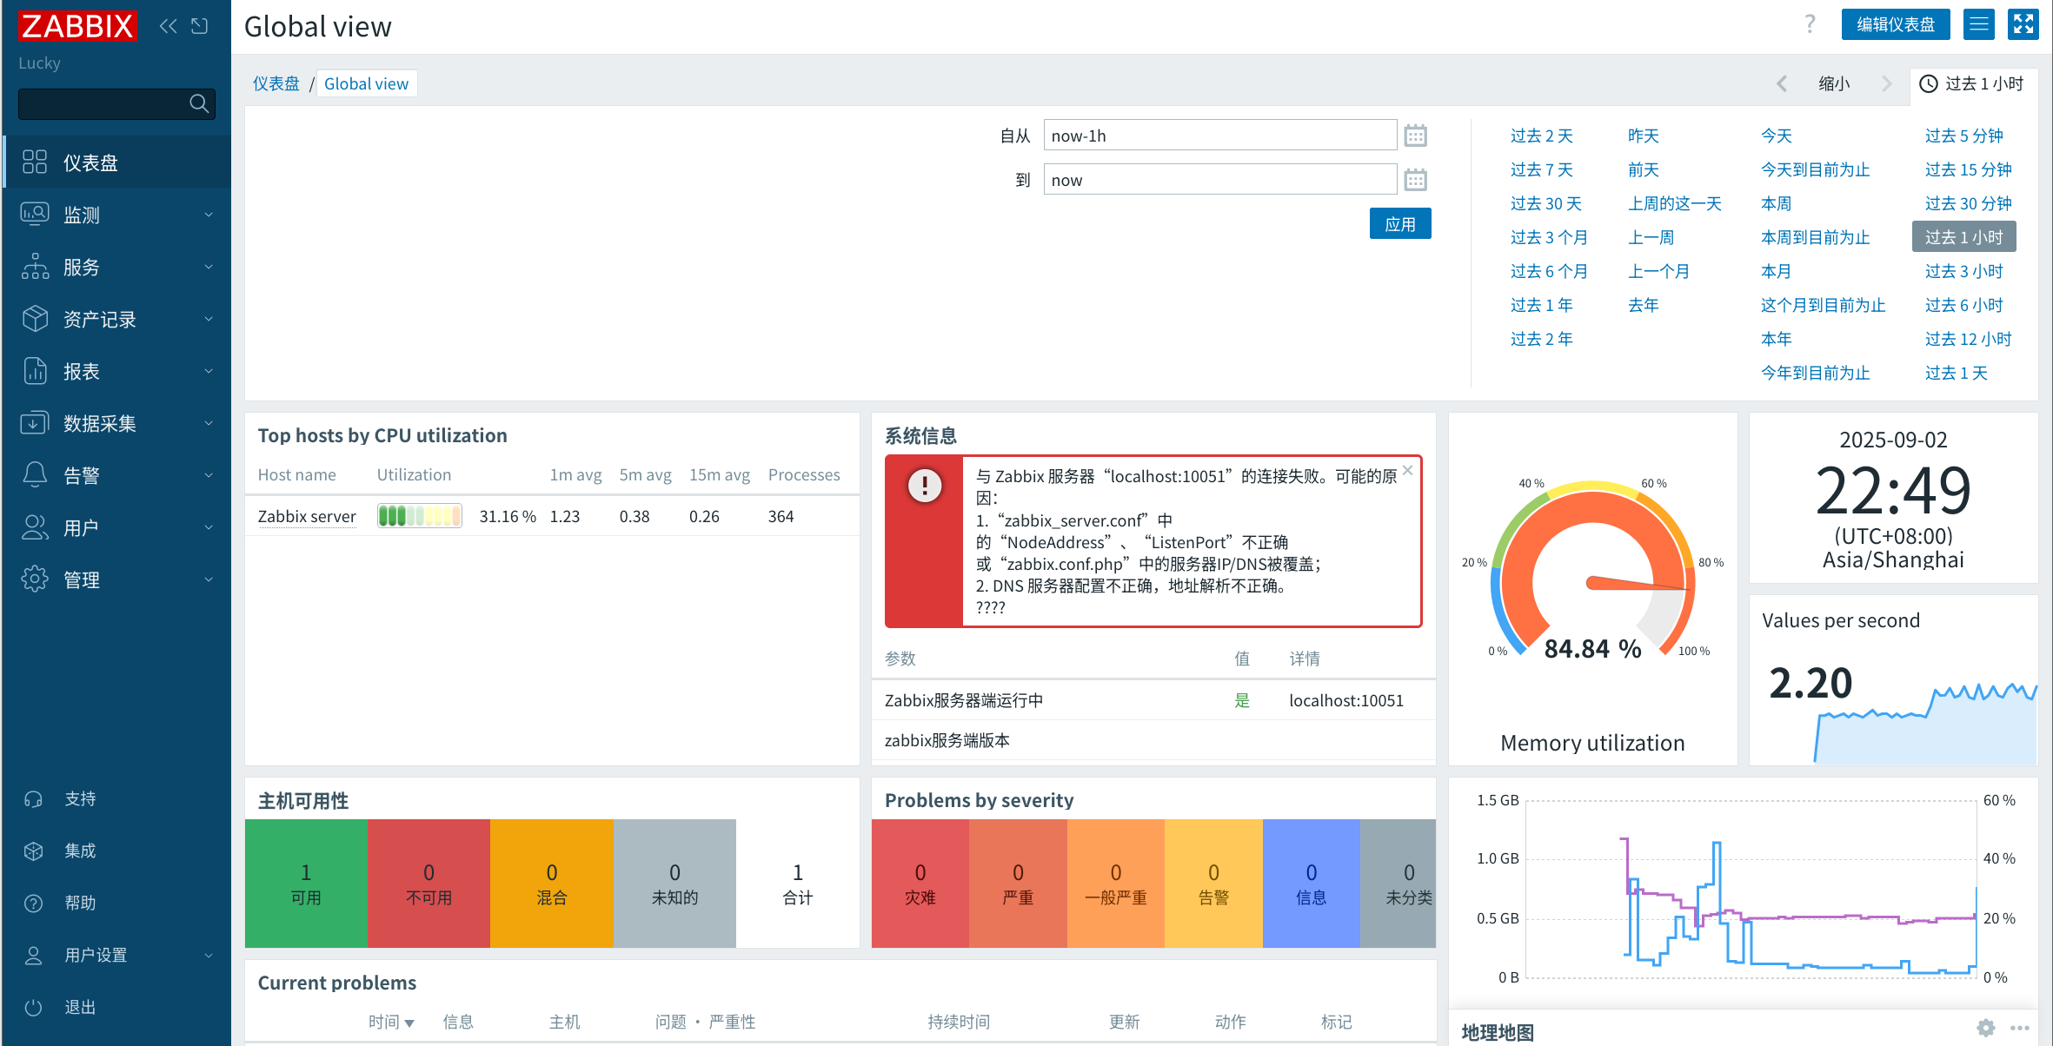This screenshot has width=2053, height=1046.
Task: Expand the 资产记录 menu chevron
Action: (209, 319)
